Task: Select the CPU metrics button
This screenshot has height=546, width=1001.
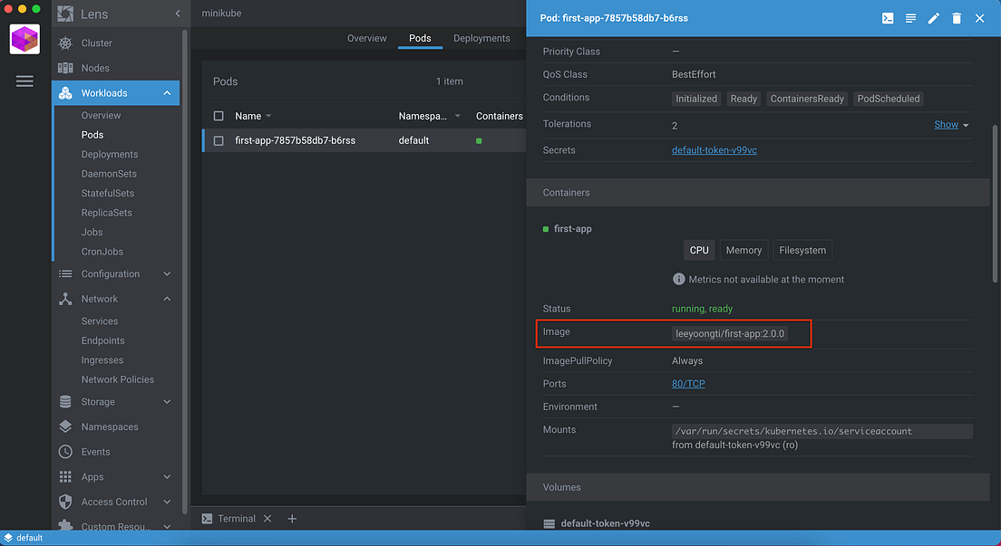Action: pyautogui.click(x=698, y=250)
